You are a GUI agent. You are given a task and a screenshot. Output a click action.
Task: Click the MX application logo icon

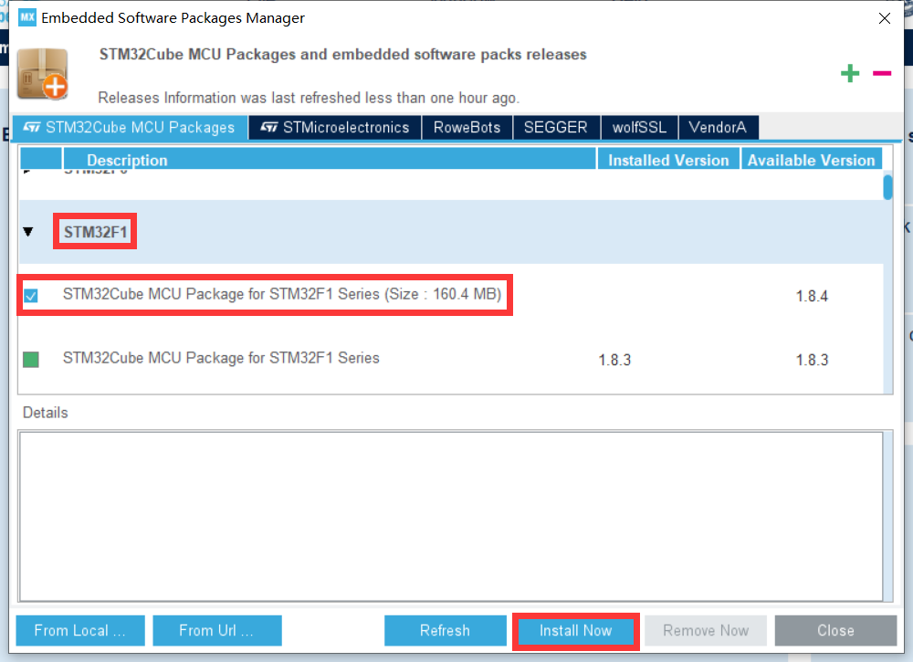[27, 17]
